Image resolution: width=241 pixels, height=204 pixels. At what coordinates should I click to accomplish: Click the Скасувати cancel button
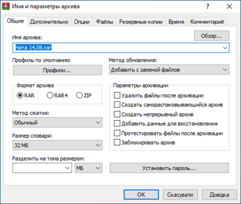click(x=180, y=194)
